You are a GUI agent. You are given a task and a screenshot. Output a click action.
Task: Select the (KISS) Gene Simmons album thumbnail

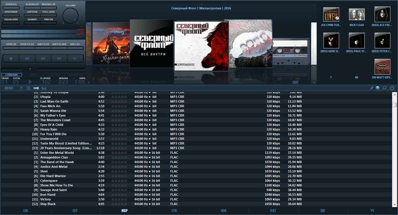tap(331, 41)
